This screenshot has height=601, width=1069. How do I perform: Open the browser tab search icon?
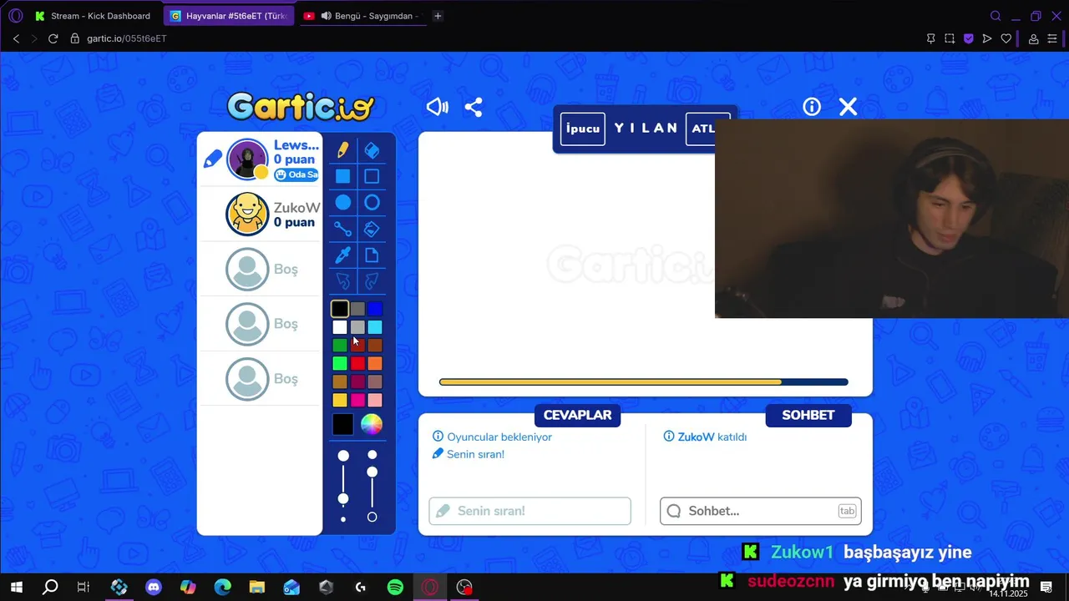pyautogui.click(x=996, y=16)
